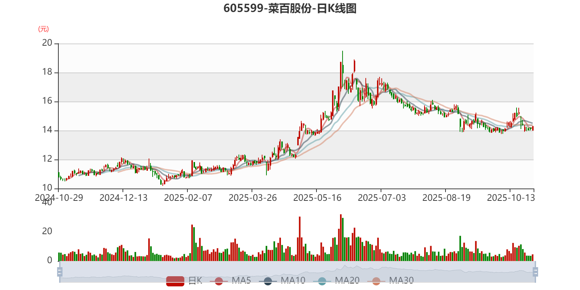Hide the MA10 moving average legend item

(282, 281)
